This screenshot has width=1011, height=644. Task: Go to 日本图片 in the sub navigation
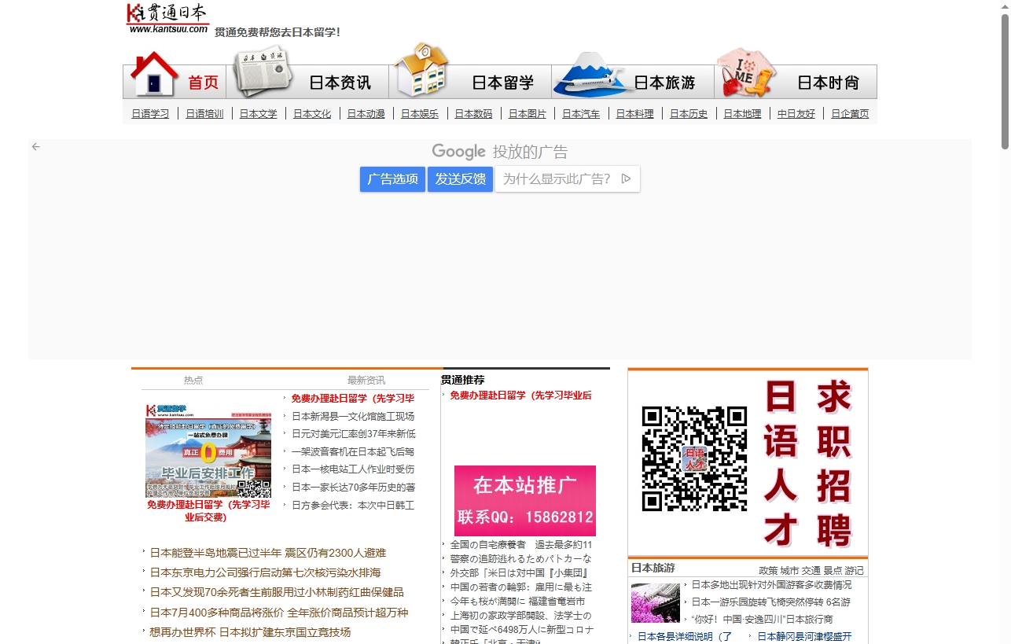click(528, 113)
